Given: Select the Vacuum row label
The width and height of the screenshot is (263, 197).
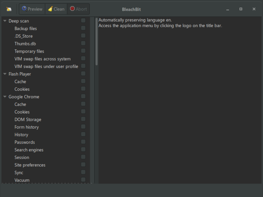Looking at the screenshot, I should pyautogui.click(x=22, y=180).
